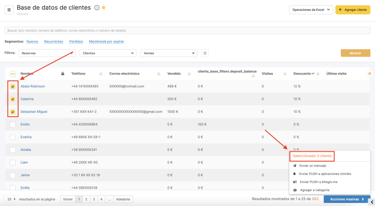Screen dimensions: 375x206
Task: Open Sebastian Miguel client profile
Action: pos(34,112)
